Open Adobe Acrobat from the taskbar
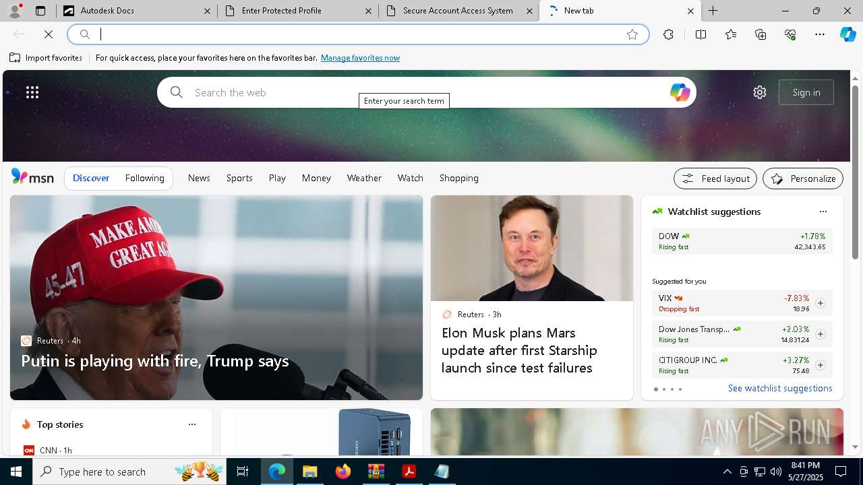This screenshot has height=485, width=863. [x=409, y=472]
